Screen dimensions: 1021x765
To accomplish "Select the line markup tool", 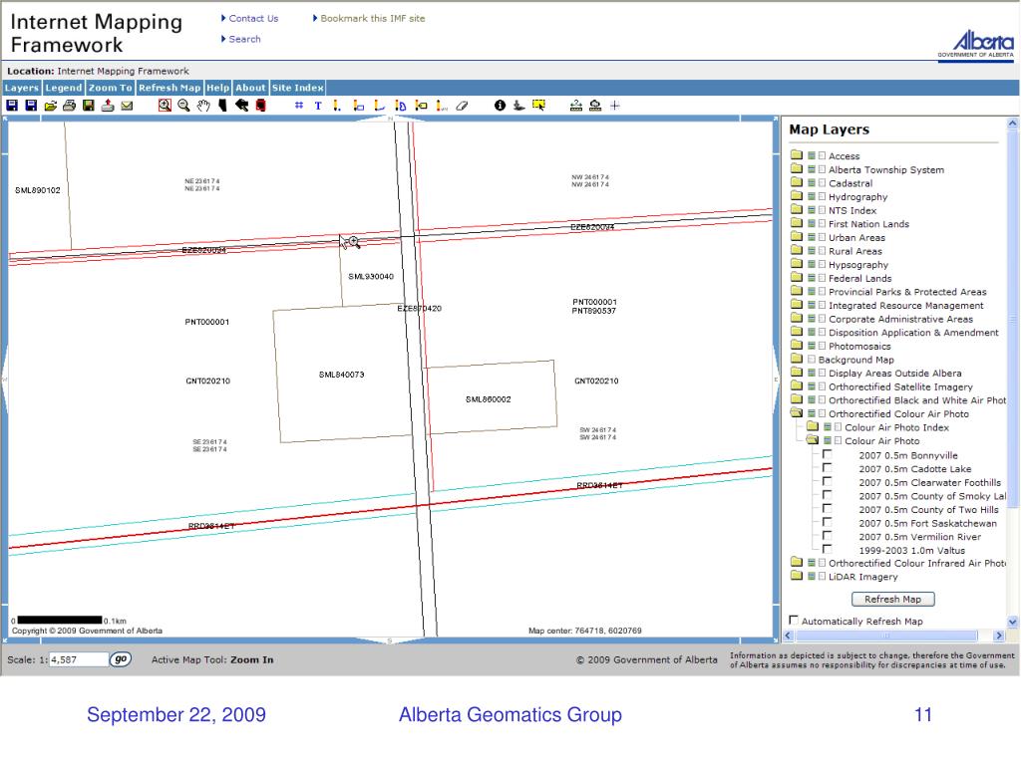I will click(379, 106).
